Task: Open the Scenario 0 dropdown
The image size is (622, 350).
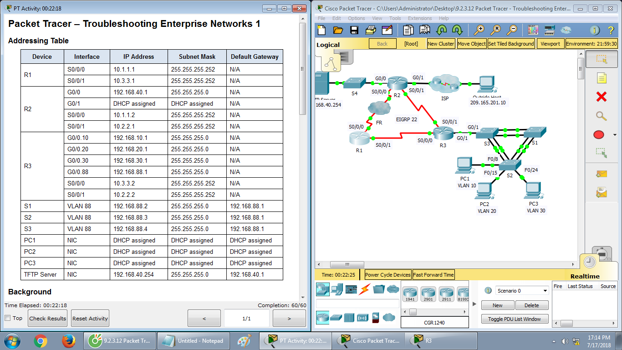Action: click(x=522, y=291)
